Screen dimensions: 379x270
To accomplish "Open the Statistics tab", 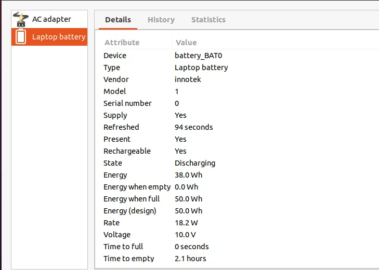I will [x=208, y=20].
